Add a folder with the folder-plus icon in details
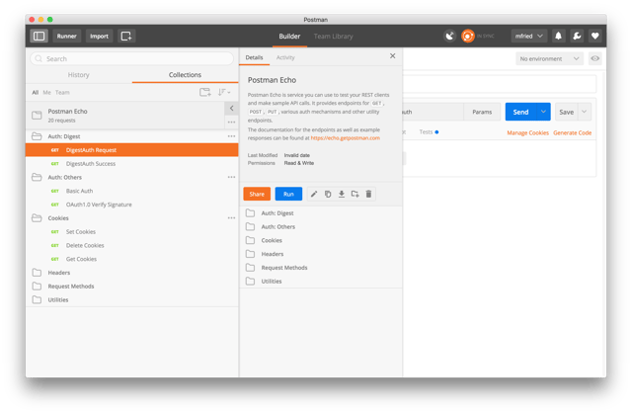The image size is (632, 414). tap(355, 194)
